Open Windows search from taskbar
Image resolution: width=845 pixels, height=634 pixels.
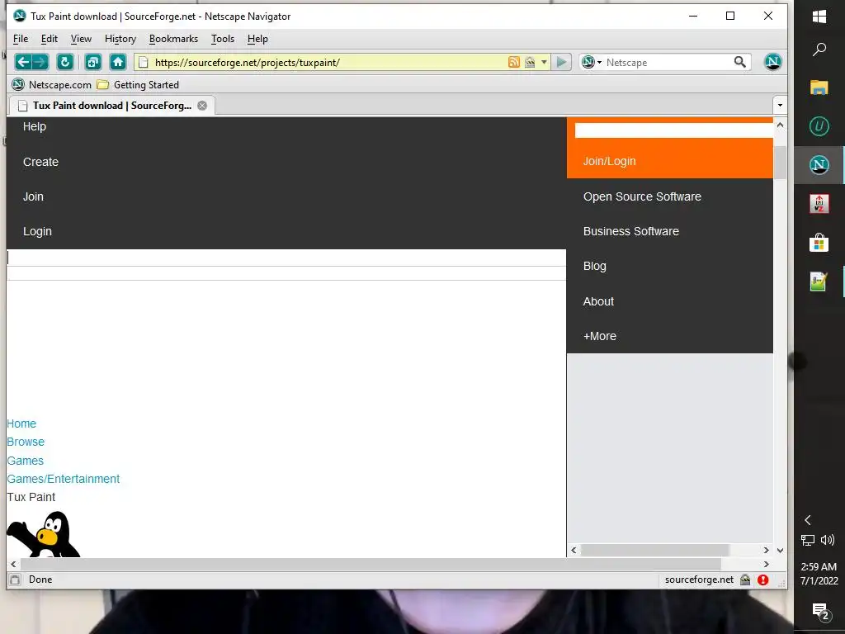[819, 50]
